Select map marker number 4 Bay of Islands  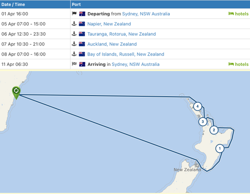[x=197, y=106]
